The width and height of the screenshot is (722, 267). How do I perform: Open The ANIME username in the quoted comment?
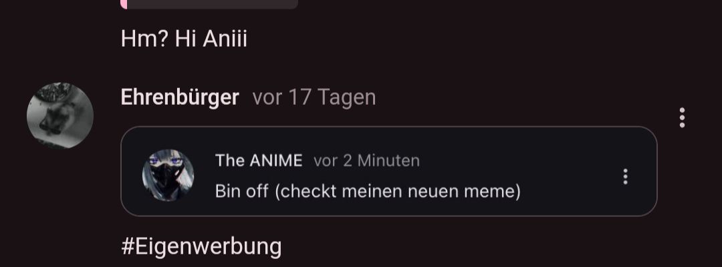pyautogui.click(x=259, y=160)
